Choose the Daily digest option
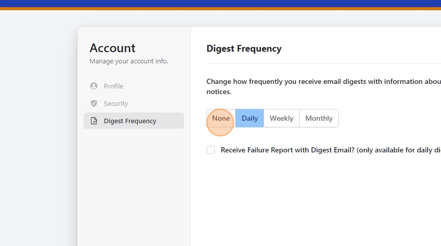The image size is (441, 246). coord(250,118)
